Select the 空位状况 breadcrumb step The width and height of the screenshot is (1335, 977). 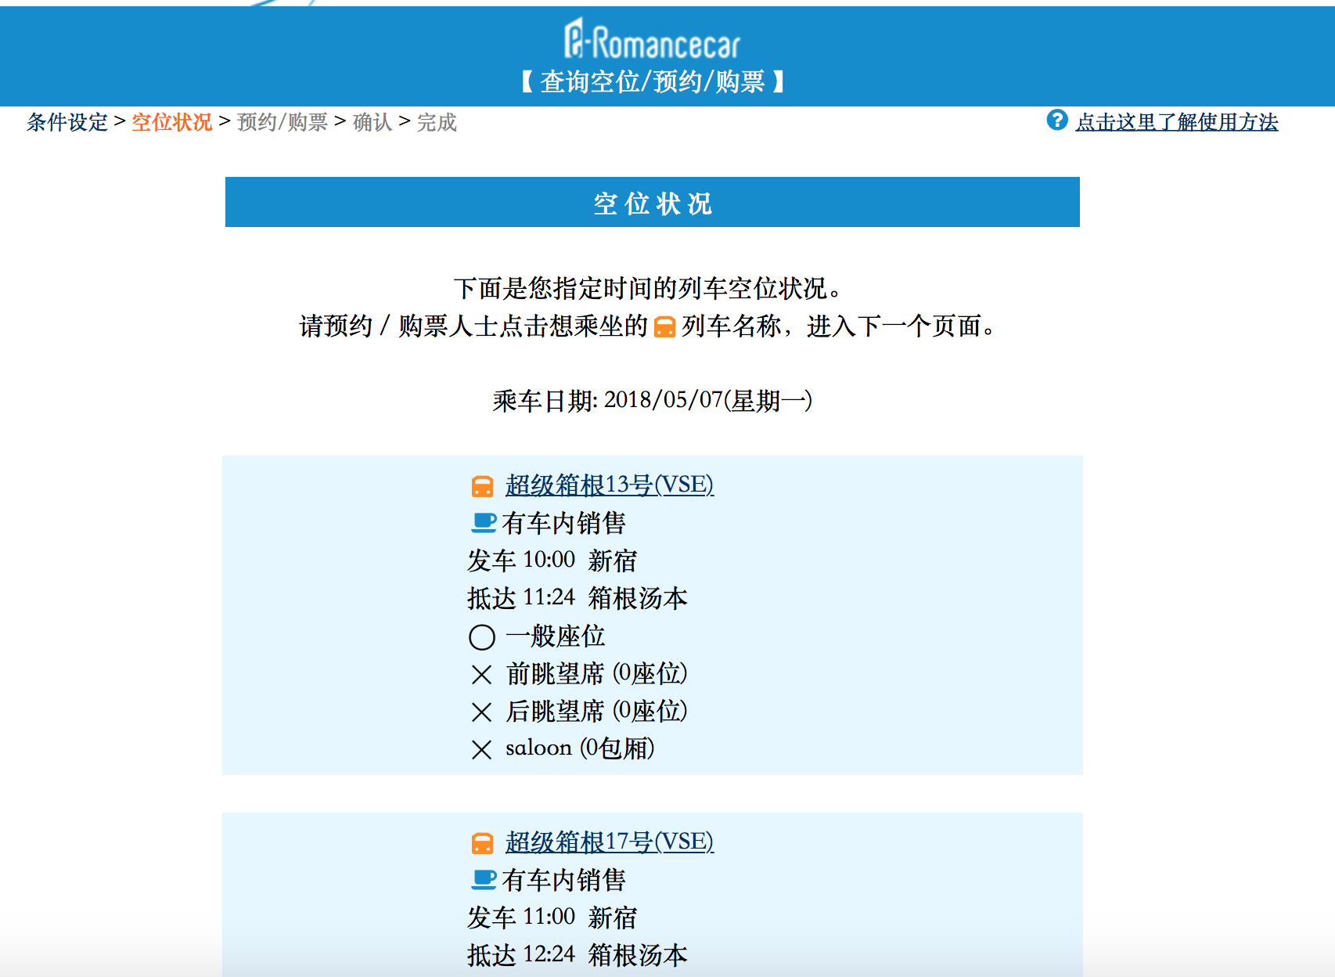pyautogui.click(x=172, y=122)
